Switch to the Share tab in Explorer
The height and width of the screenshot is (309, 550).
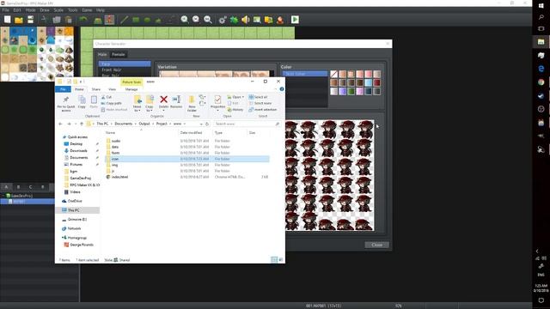95,89
